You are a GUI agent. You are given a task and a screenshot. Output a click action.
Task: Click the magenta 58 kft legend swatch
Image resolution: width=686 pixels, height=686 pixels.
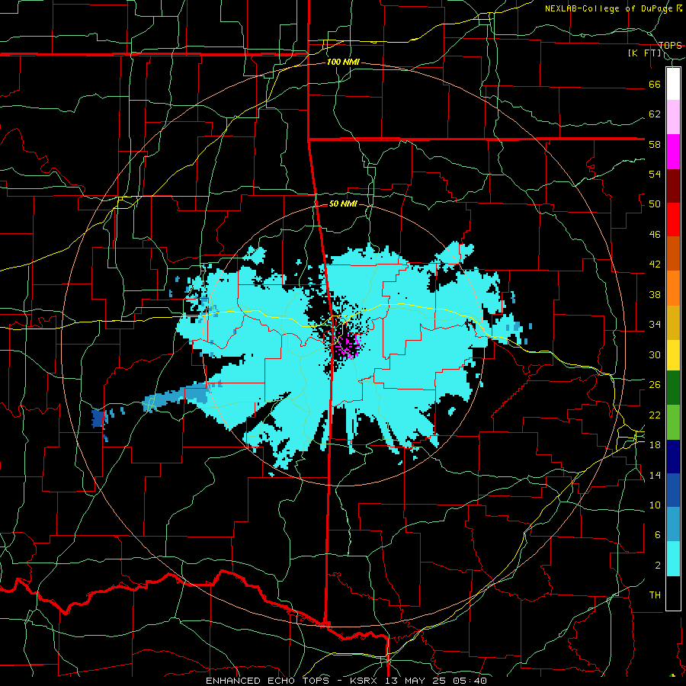[673, 152]
